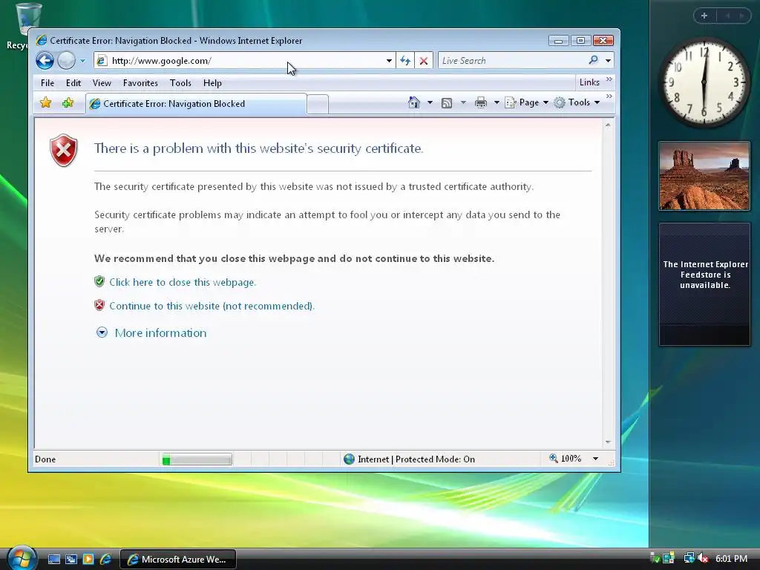Click Show Desktop quick launch icon

(54, 560)
